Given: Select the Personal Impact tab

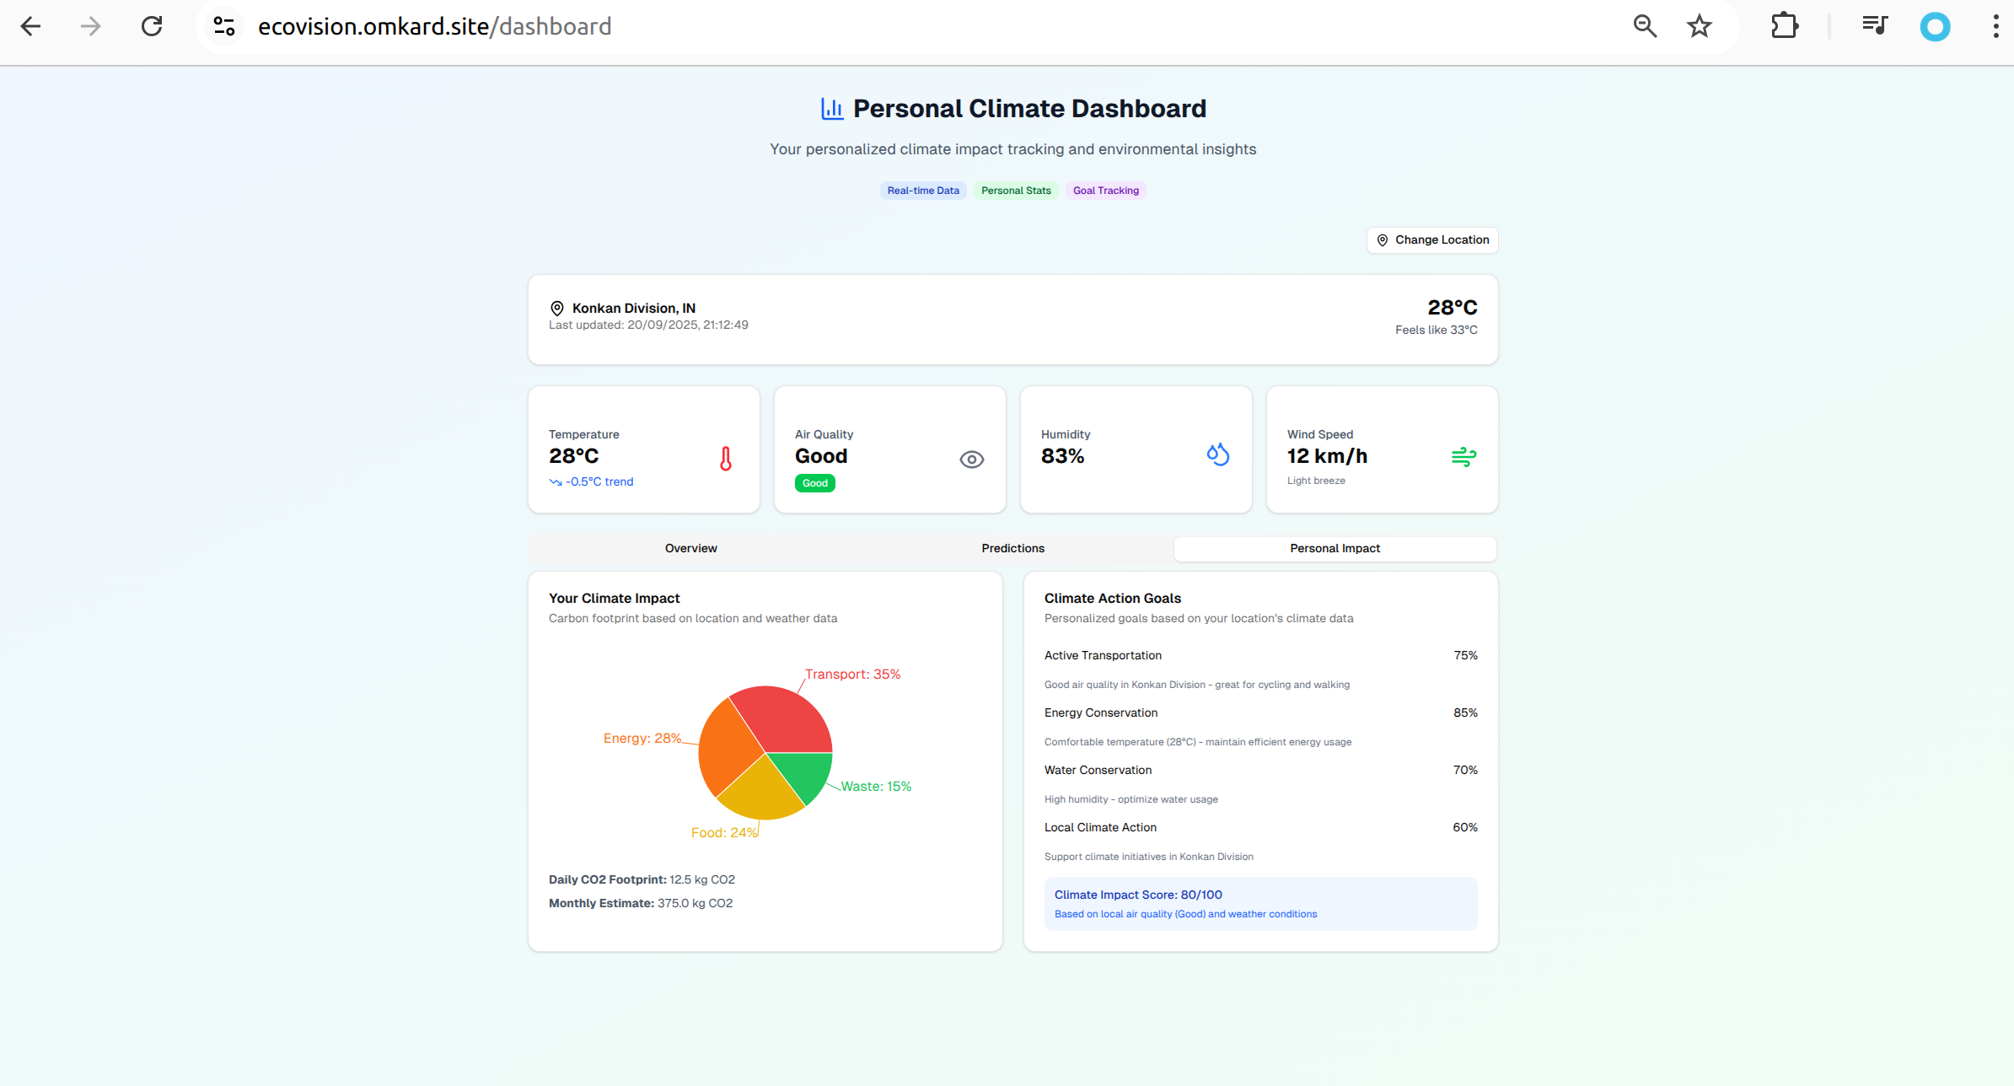Looking at the screenshot, I should pos(1335,549).
